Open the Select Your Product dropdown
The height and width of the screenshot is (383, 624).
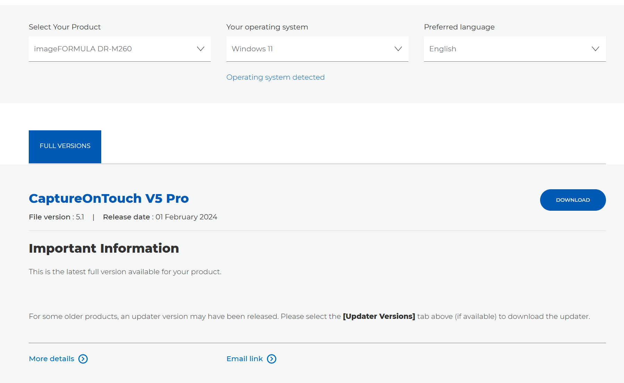tap(120, 49)
